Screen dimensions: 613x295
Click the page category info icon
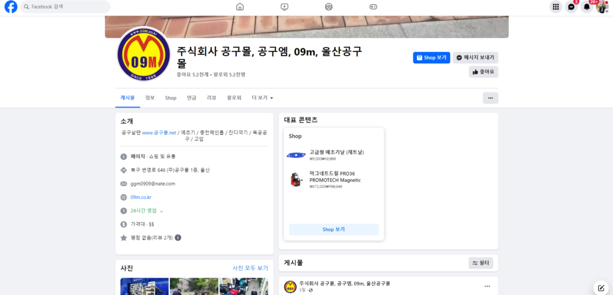pyautogui.click(x=123, y=156)
